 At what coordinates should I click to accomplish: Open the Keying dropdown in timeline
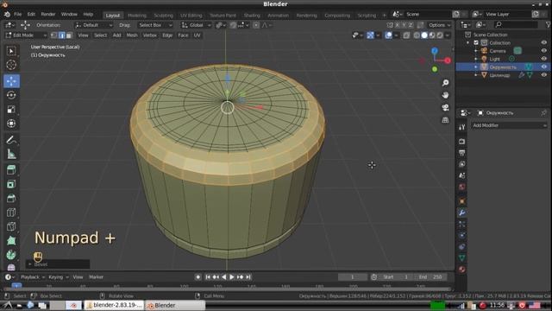[x=58, y=277]
